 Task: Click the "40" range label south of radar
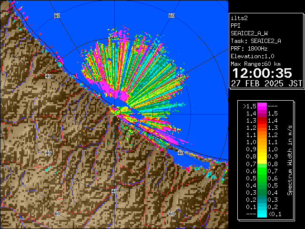point(114,191)
